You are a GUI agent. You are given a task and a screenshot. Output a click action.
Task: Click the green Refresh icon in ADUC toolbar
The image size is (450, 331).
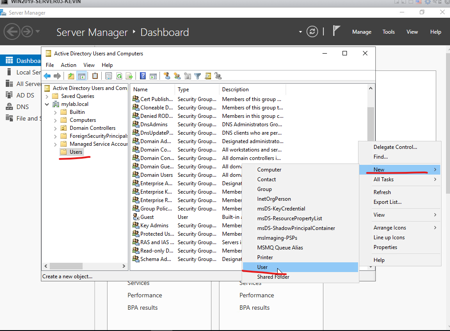tap(119, 76)
